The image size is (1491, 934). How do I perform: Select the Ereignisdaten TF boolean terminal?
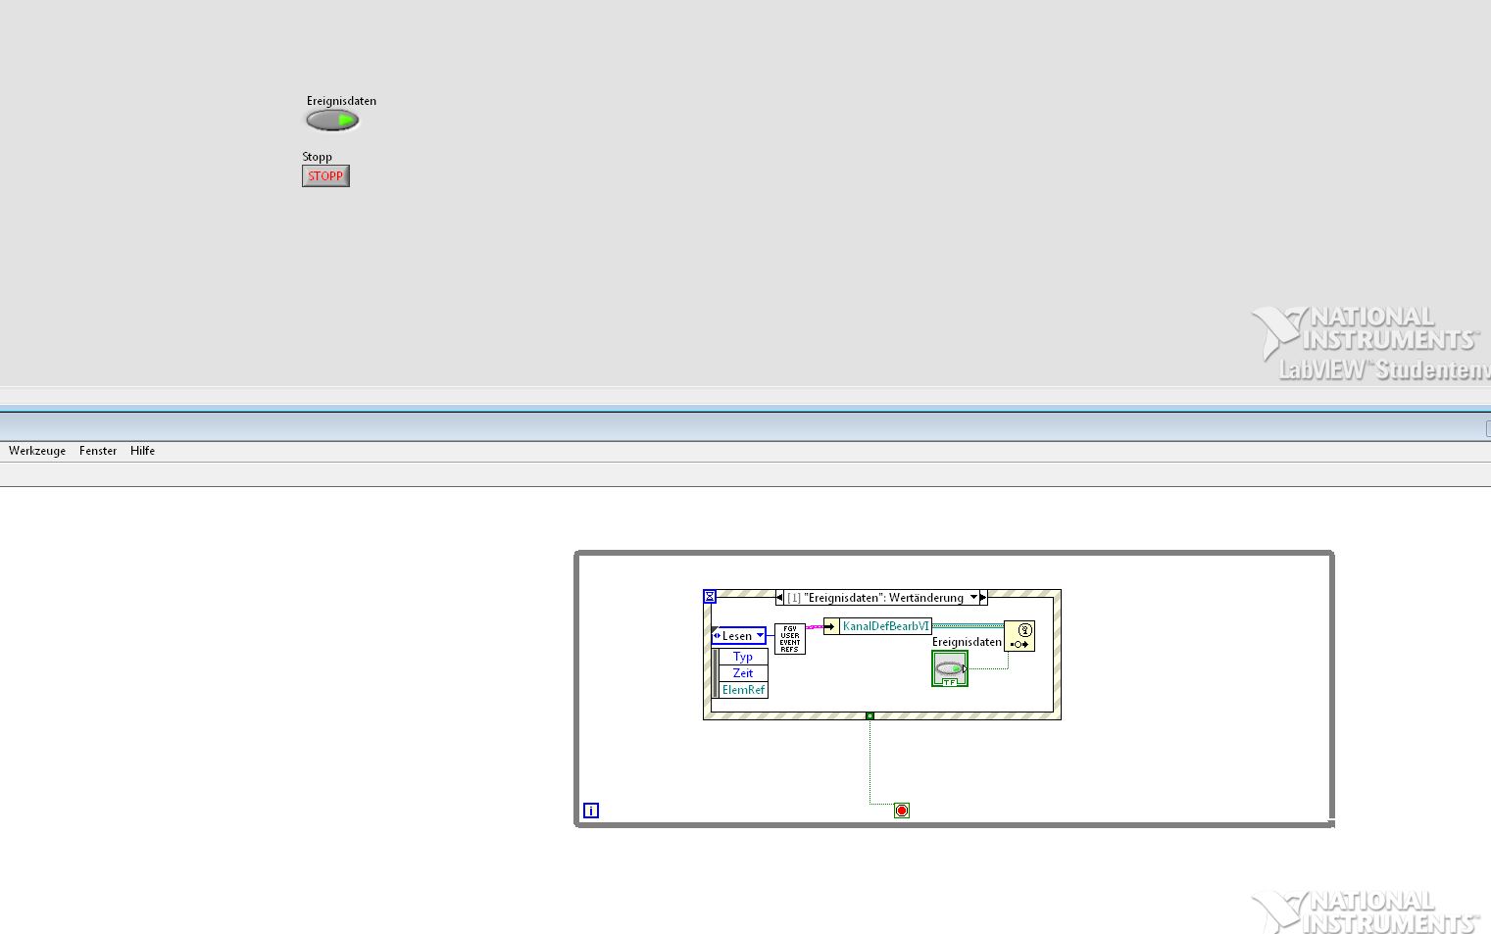point(950,668)
